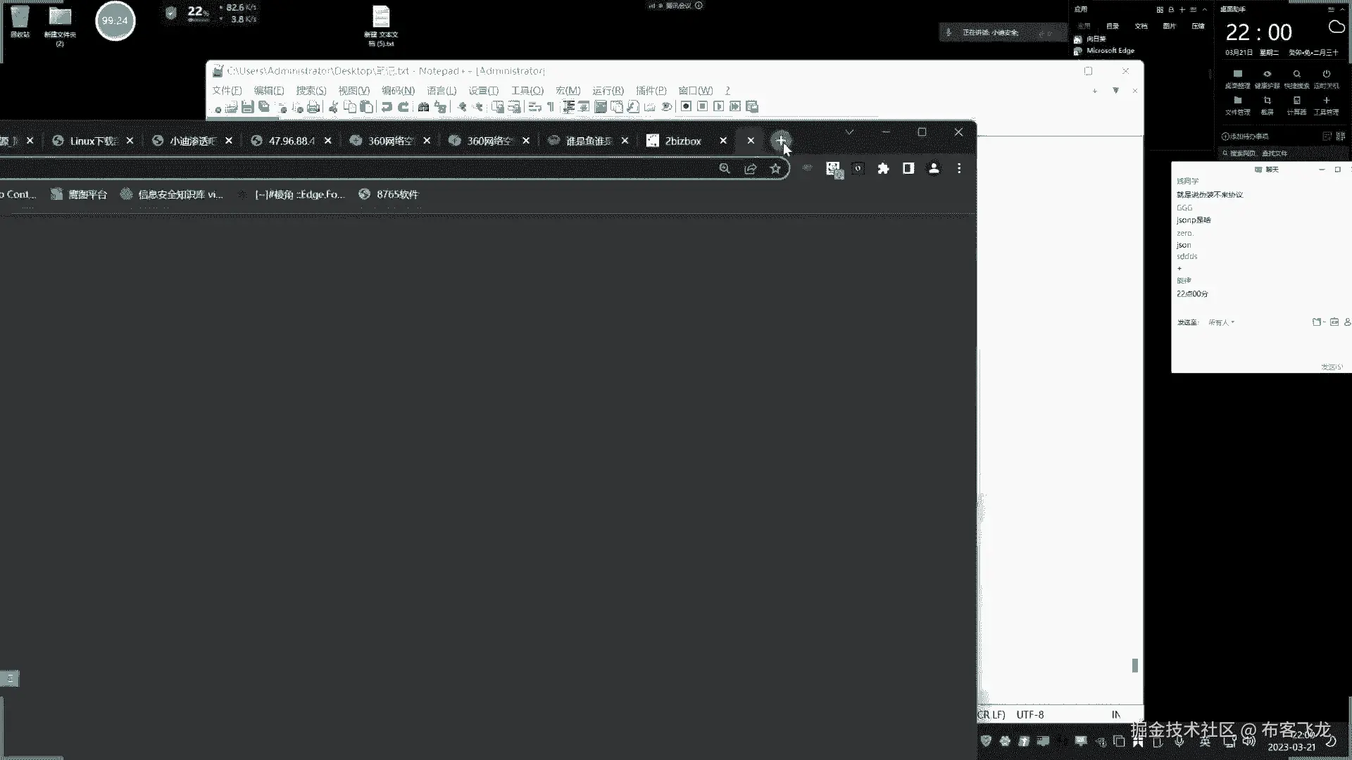1352x760 pixels.
Task: Open the browser three-dot menu
Action: [x=959, y=169]
